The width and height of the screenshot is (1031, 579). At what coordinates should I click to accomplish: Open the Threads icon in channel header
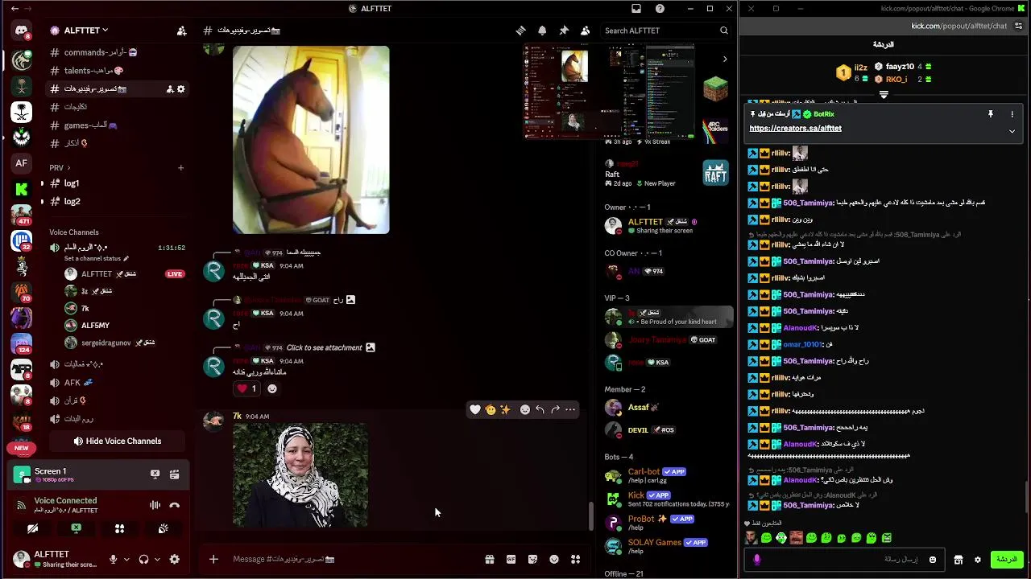(521, 31)
